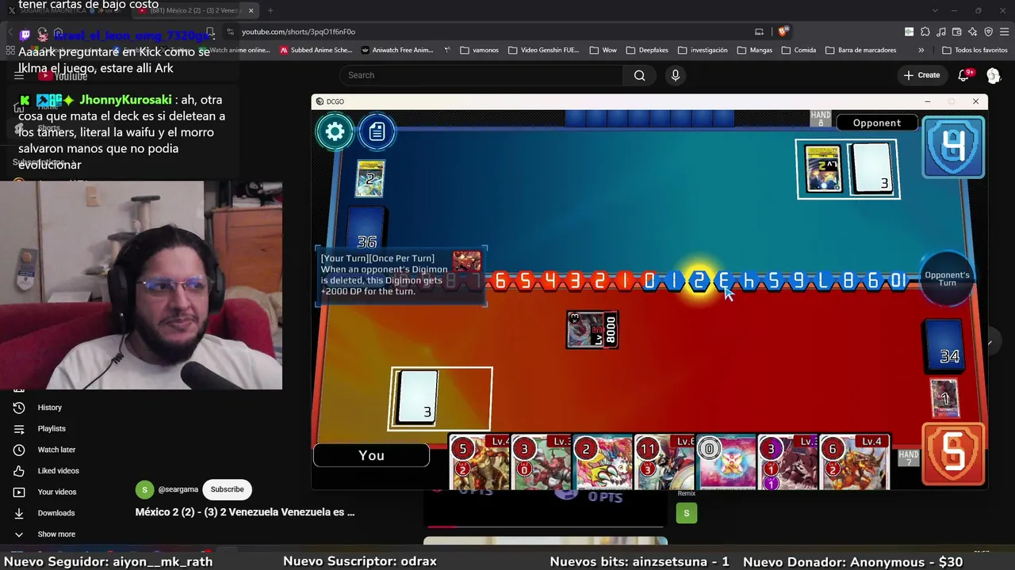The image size is (1015, 570).
Task: Subscribe to the seargama channel
Action: pyautogui.click(x=227, y=489)
